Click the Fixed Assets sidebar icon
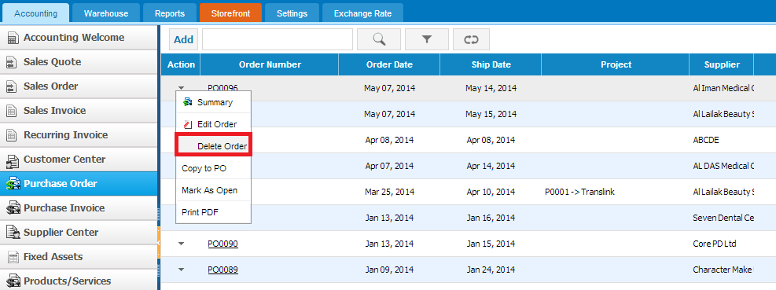The image size is (776, 290). click(x=13, y=257)
